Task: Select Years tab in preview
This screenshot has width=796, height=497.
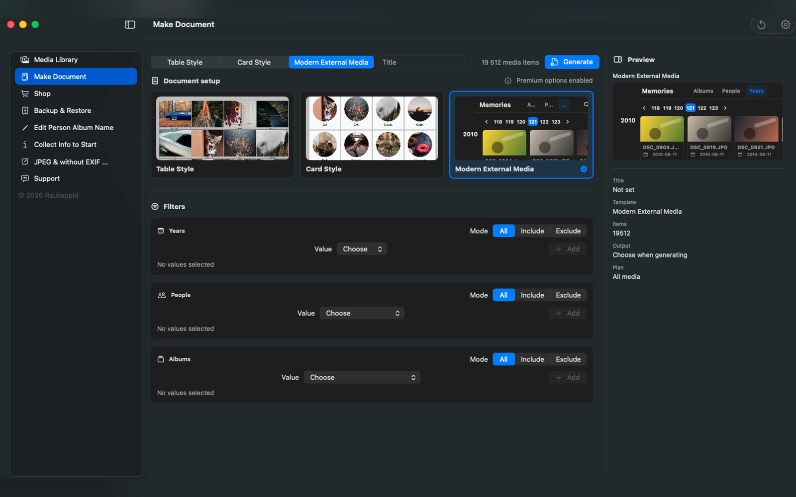Action: coord(756,91)
